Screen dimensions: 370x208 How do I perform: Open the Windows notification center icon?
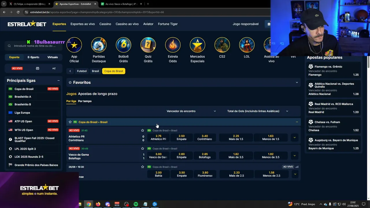point(364,204)
